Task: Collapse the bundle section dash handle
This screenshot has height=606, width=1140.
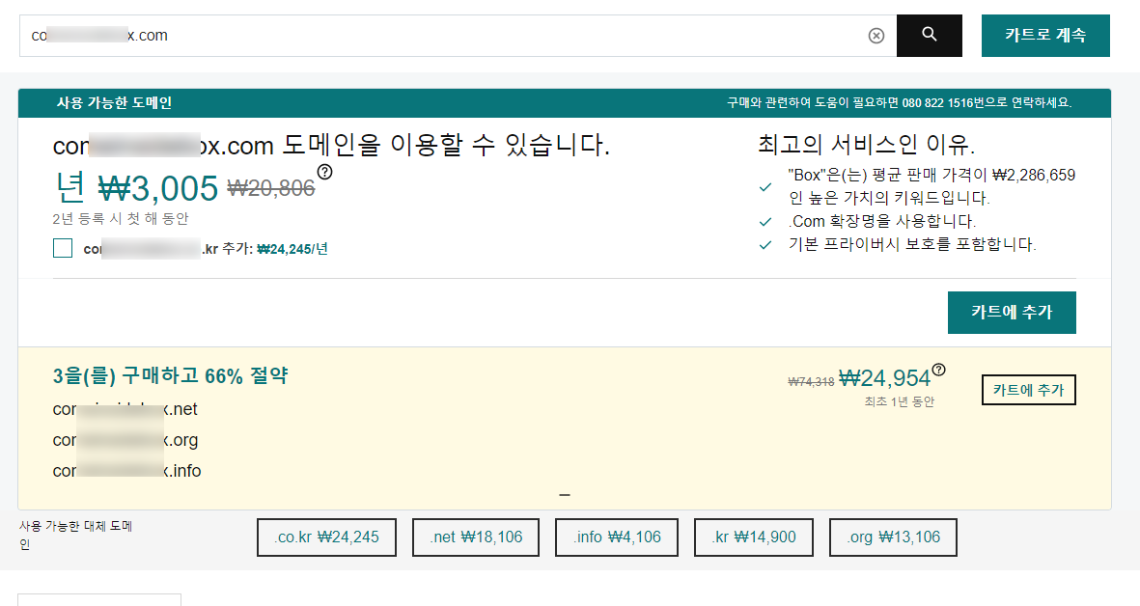Action: click(565, 496)
